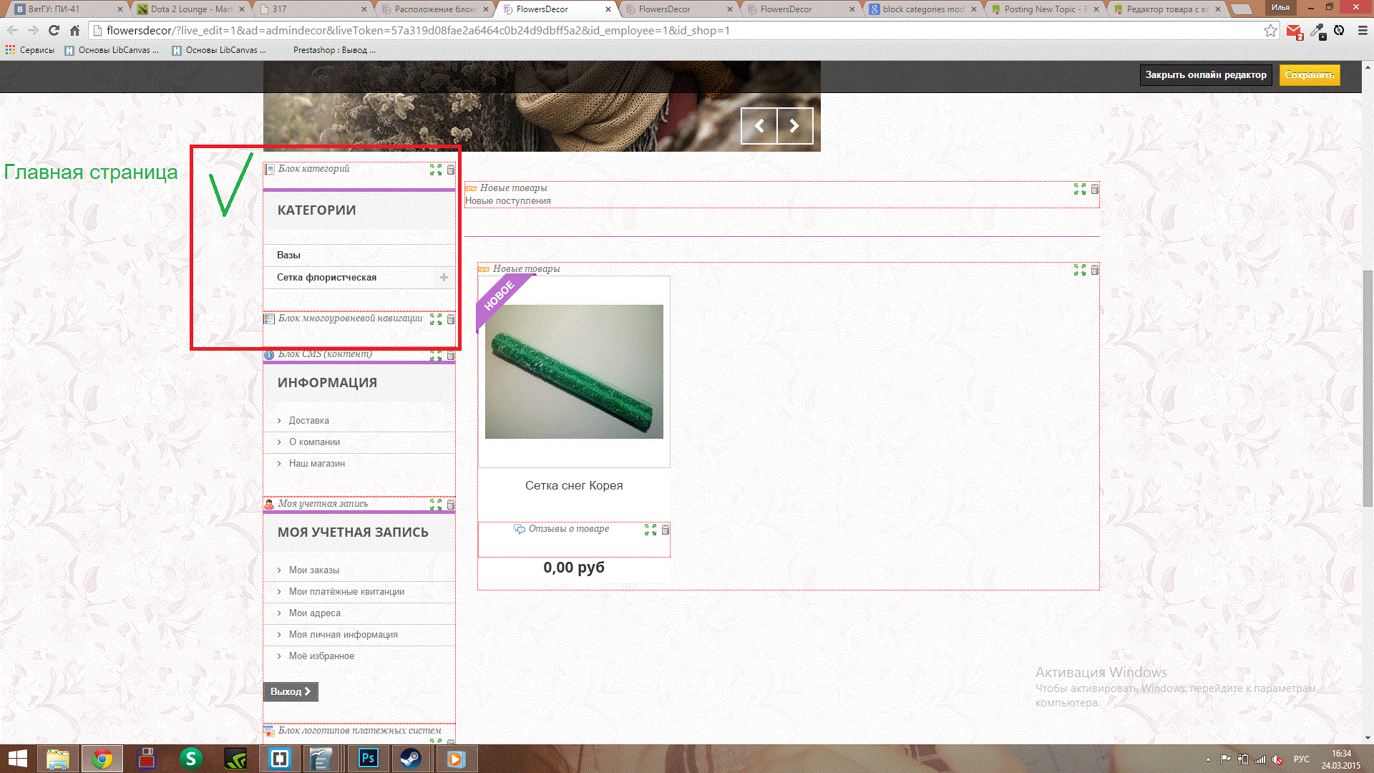Click move icon of Блок CMS (контент)
The height and width of the screenshot is (773, 1374).
[436, 356]
